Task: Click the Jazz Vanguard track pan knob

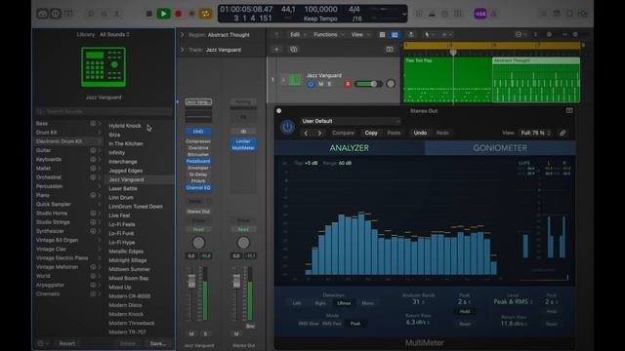Action: 391,84
